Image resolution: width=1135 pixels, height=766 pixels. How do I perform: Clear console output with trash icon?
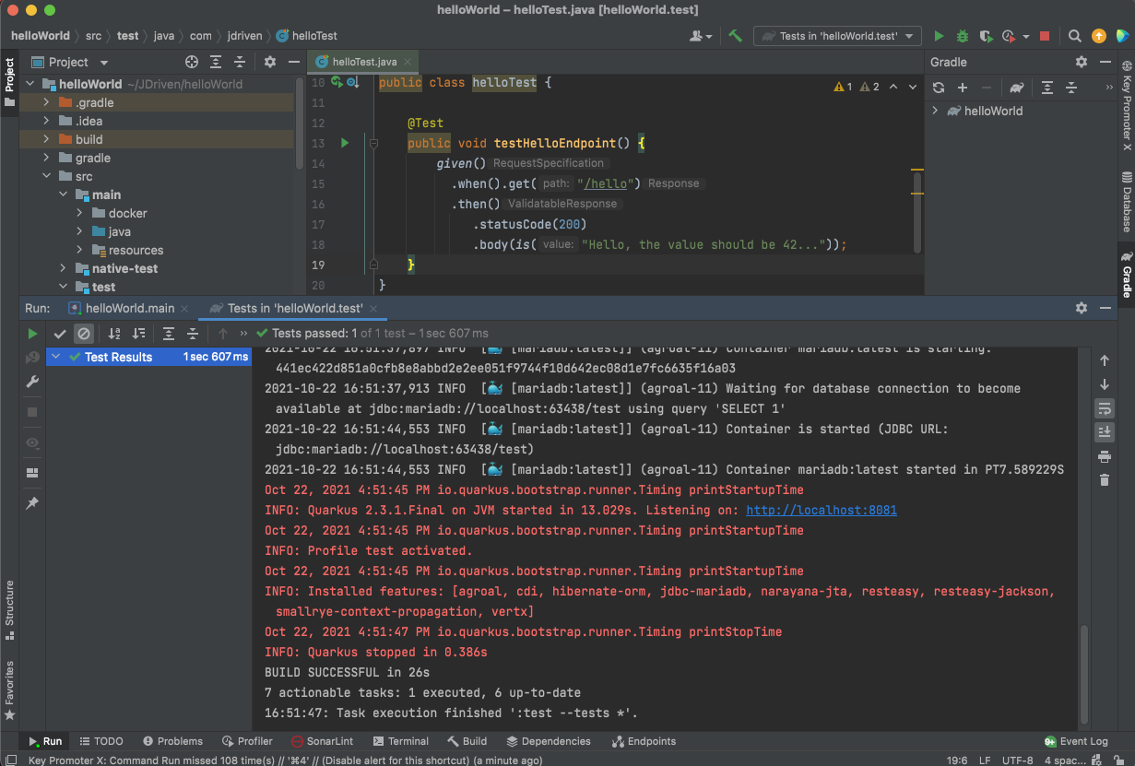tap(1105, 479)
